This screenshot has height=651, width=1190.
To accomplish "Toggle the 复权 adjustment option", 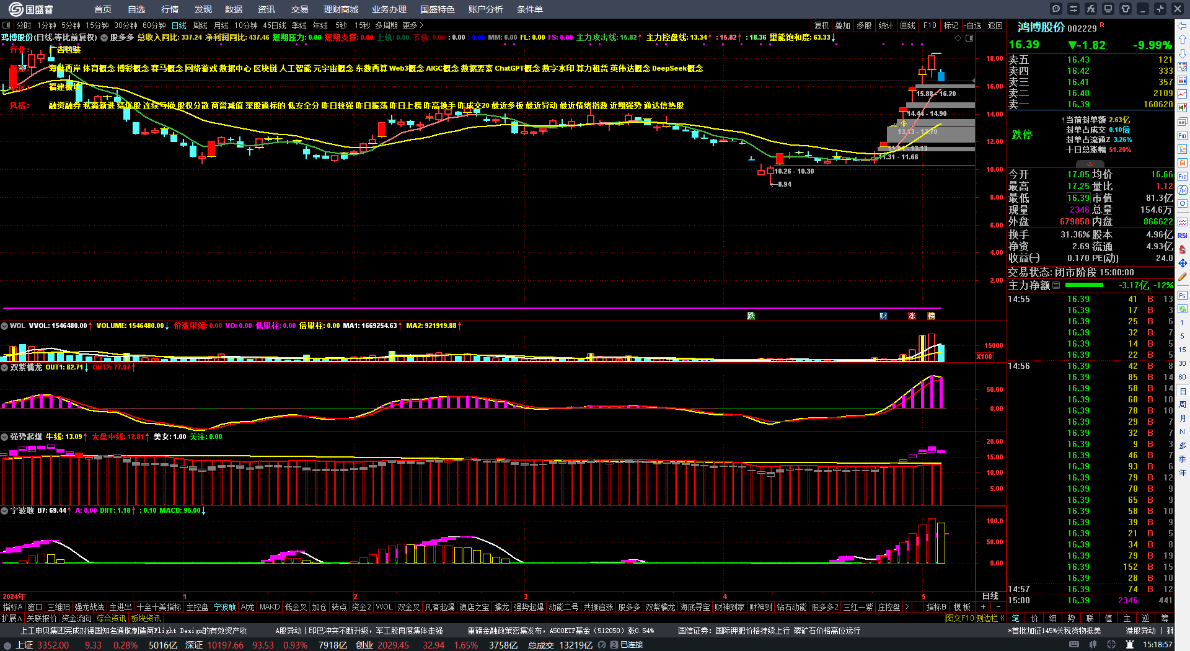I will [821, 25].
